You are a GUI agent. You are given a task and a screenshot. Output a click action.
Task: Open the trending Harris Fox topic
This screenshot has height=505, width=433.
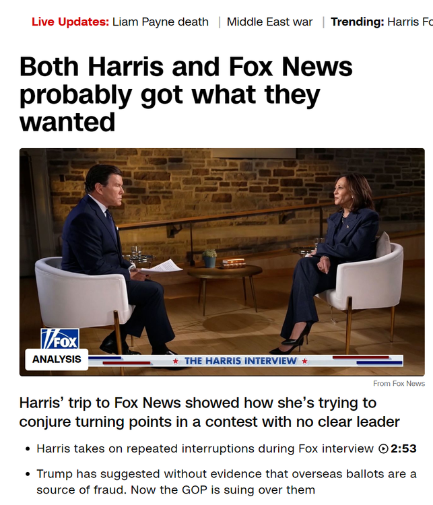coord(410,22)
